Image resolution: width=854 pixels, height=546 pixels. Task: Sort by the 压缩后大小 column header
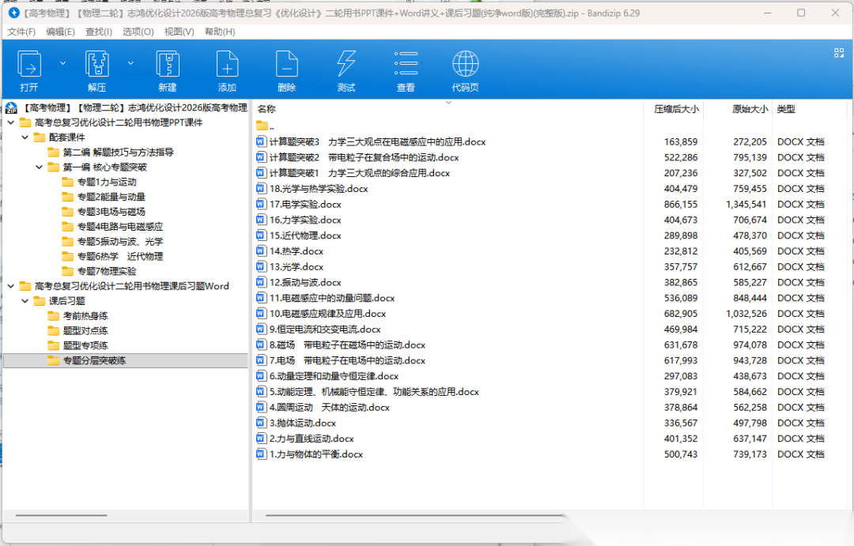point(675,109)
